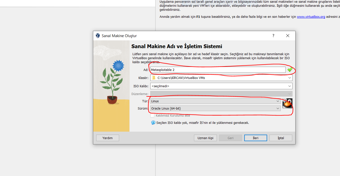The width and height of the screenshot is (340, 176).
Task: Click the Geri button
Action: tap(230, 138)
